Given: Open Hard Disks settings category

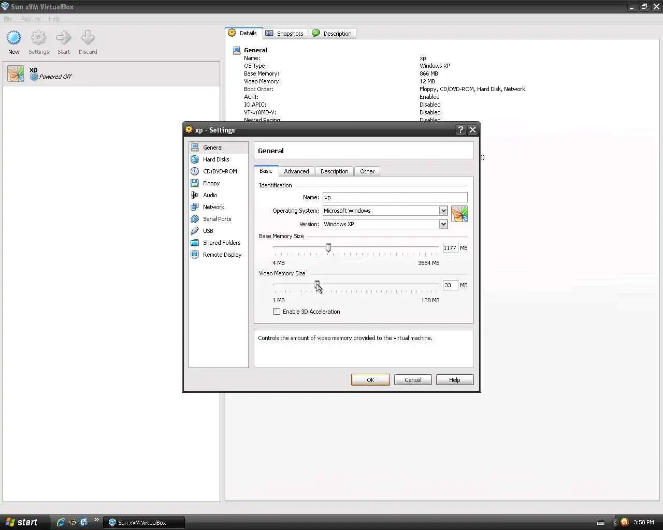Looking at the screenshot, I should click(218, 159).
